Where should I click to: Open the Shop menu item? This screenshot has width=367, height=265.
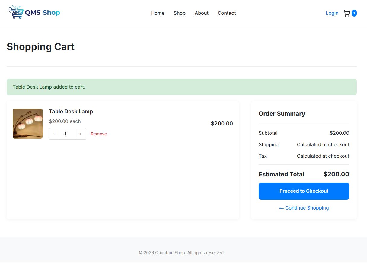click(x=179, y=13)
